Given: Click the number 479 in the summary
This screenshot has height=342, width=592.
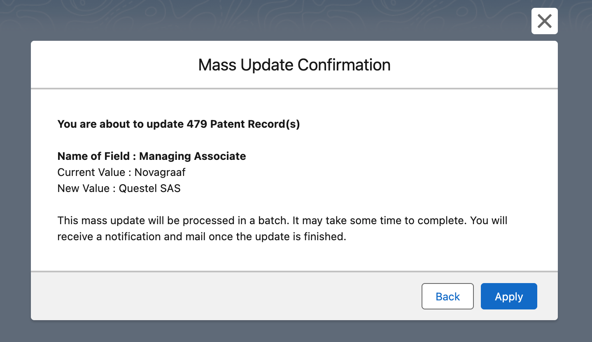Looking at the screenshot, I should tap(197, 124).
